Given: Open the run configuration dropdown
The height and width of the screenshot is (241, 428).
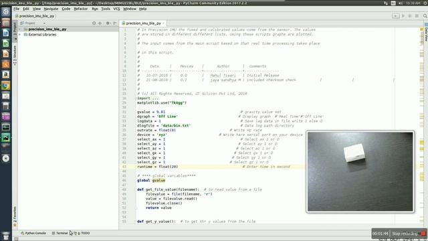Looking at the screenshot, I should (x=395, y=16).
